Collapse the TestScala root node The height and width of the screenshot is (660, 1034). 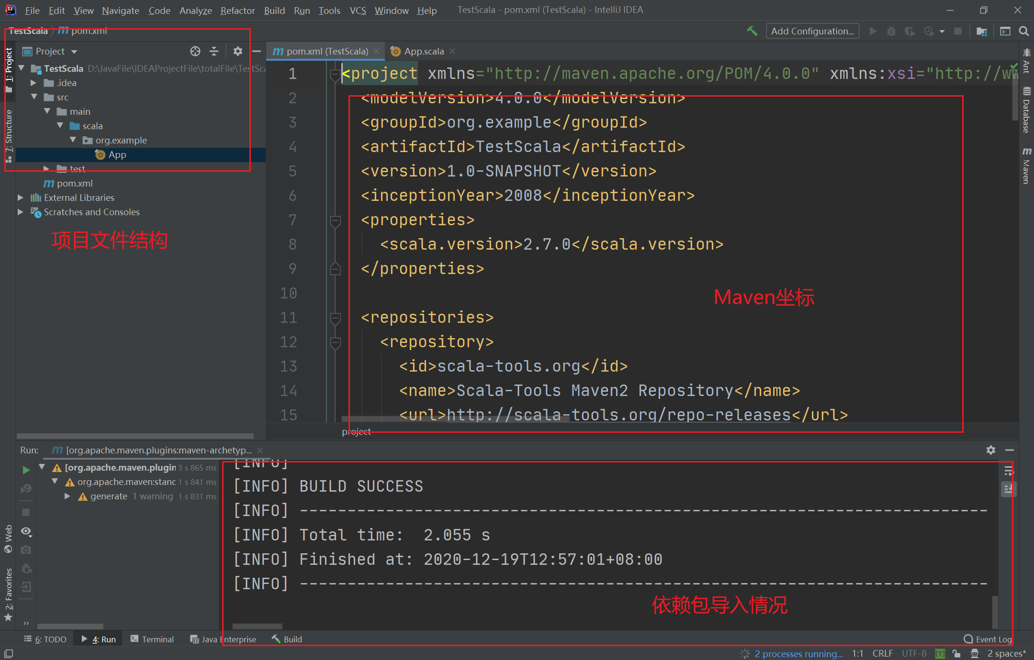(x=22, y=68)
